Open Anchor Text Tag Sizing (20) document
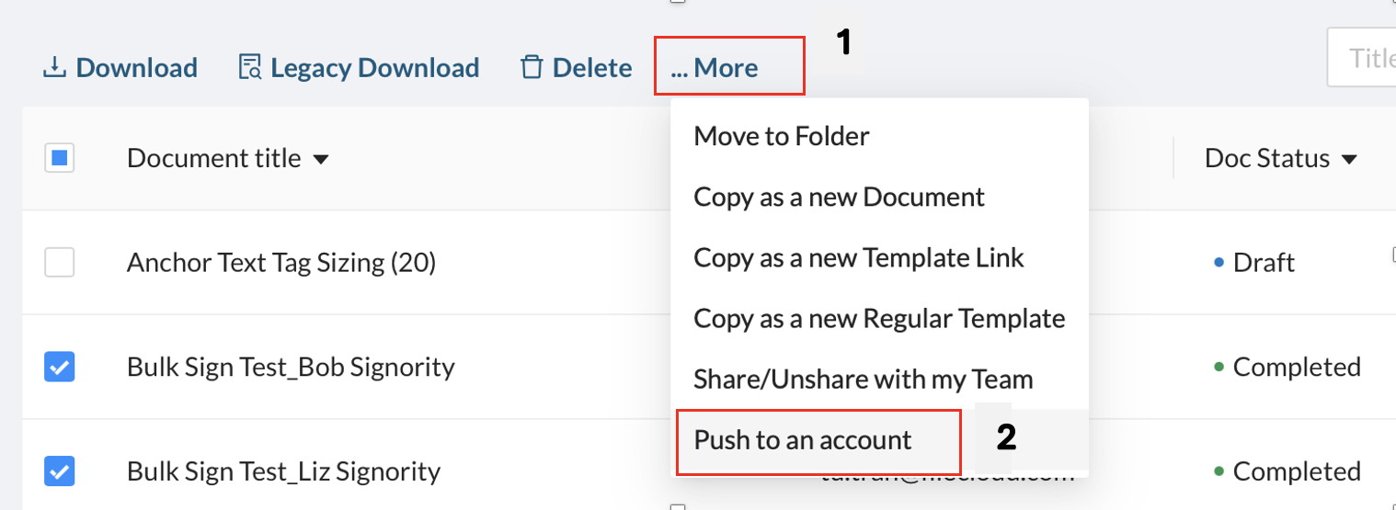The image size is (1396, 510). point(281,263)
